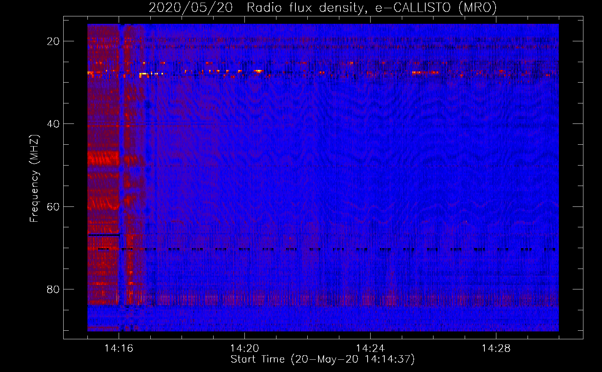
Task: Select the 14:20 time tick label
Action: pos(244,349)
